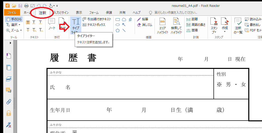The image size is (262, 133).
Task: Select the Line drawing tool
Action: pyautogui.click(x=124, y=30)
